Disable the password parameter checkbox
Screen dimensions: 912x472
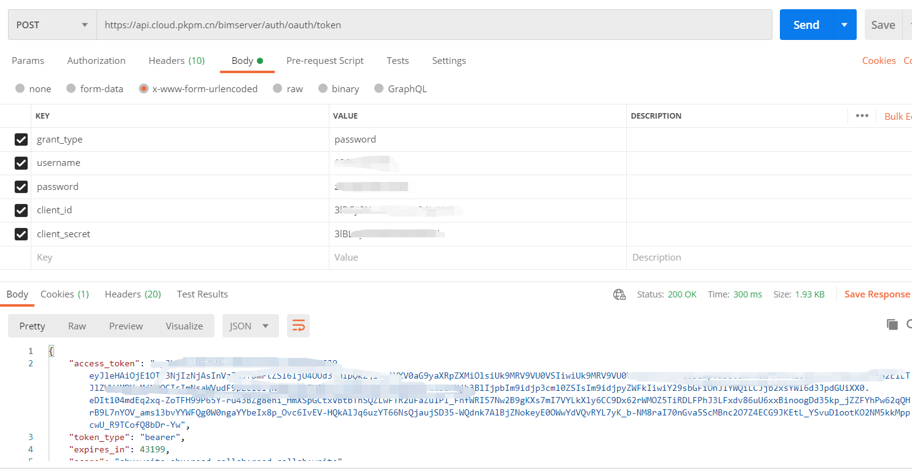coord(21,186)
